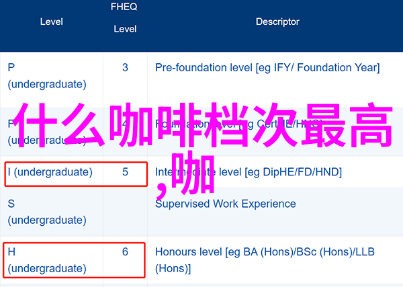
Task: Click the Descriptor column header
Action: coord(277,22)
